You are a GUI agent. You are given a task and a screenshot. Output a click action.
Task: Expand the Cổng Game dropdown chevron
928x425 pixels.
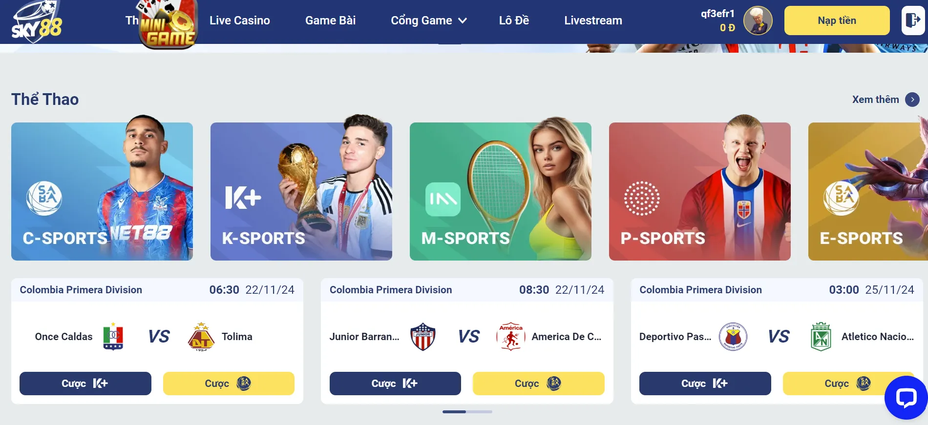click(463, 20)
